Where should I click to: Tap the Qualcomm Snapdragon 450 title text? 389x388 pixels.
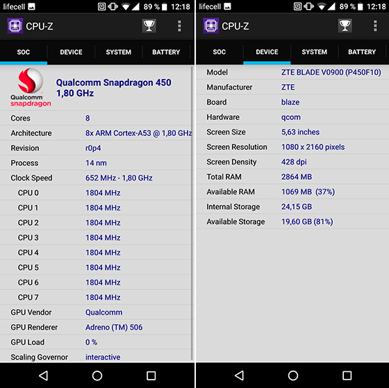[x=114, y=87]
